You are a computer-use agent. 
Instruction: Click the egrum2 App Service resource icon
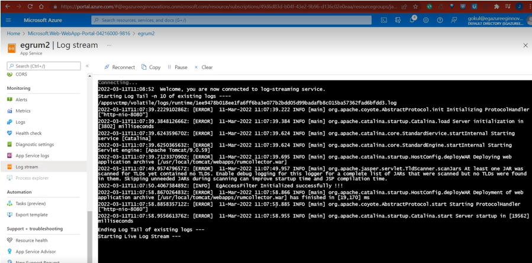[11, 48]
